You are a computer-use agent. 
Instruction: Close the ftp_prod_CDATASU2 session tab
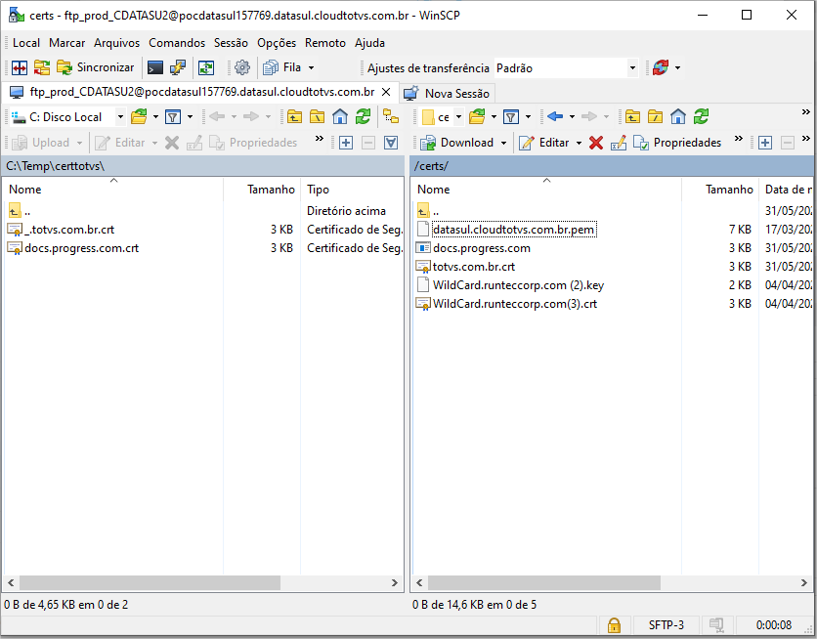tap(386, 92)
